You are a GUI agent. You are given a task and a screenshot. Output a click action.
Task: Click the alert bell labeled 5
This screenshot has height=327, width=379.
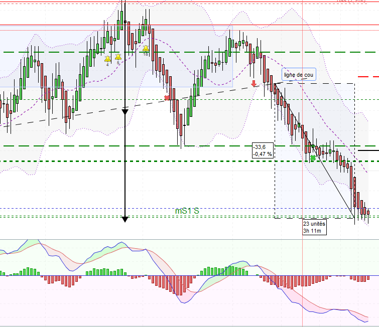118,57
